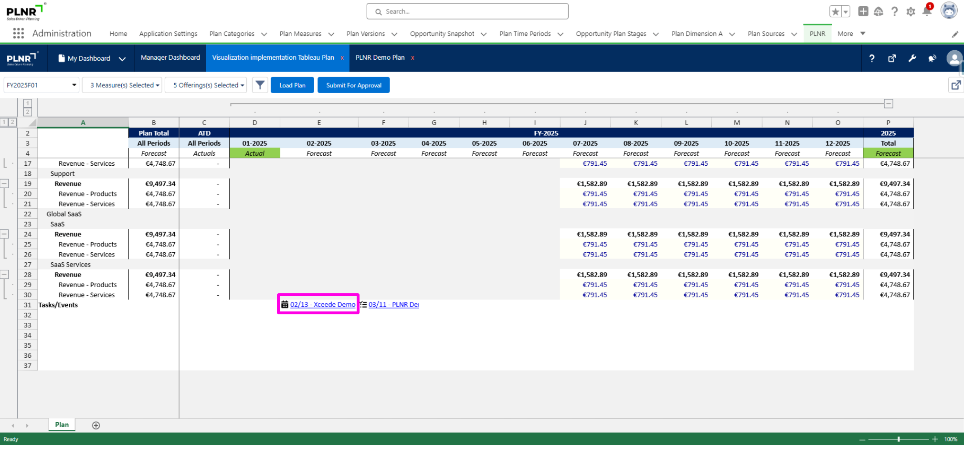Expand the 5 Offerings(s) Selected dropdown
The height and width of the screenshot is (460, 964).
point(206,85)
